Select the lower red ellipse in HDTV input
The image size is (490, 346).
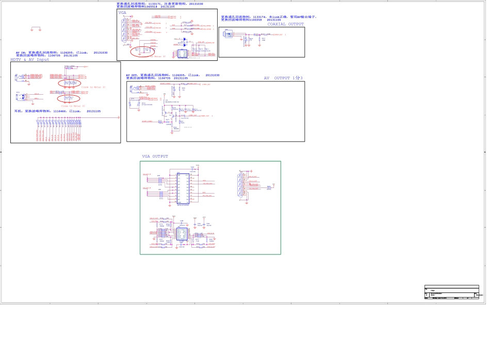click(69, 98)
